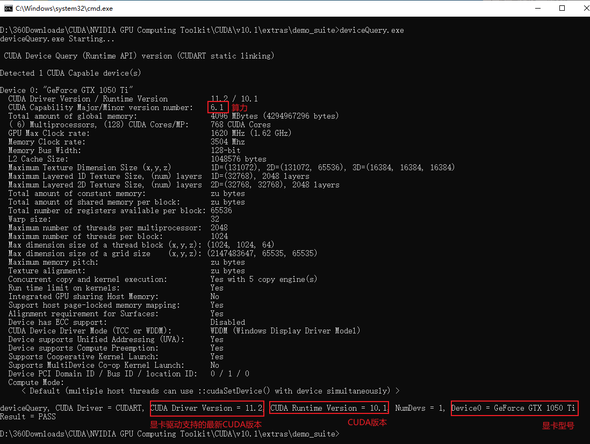This screenshot has height=444, width=590.
Task: Click the registers value '65536'
Action: [x=221, y=210]
